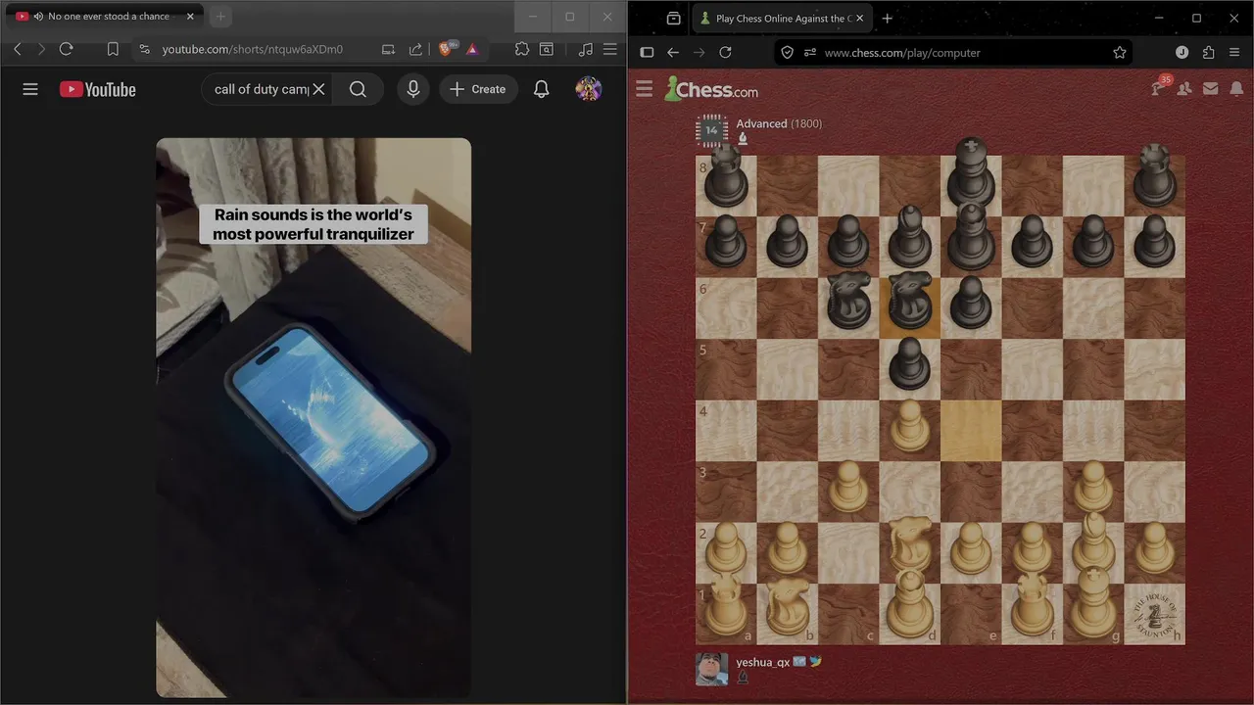Click the chess.com address bar URL

pos(902,53)
